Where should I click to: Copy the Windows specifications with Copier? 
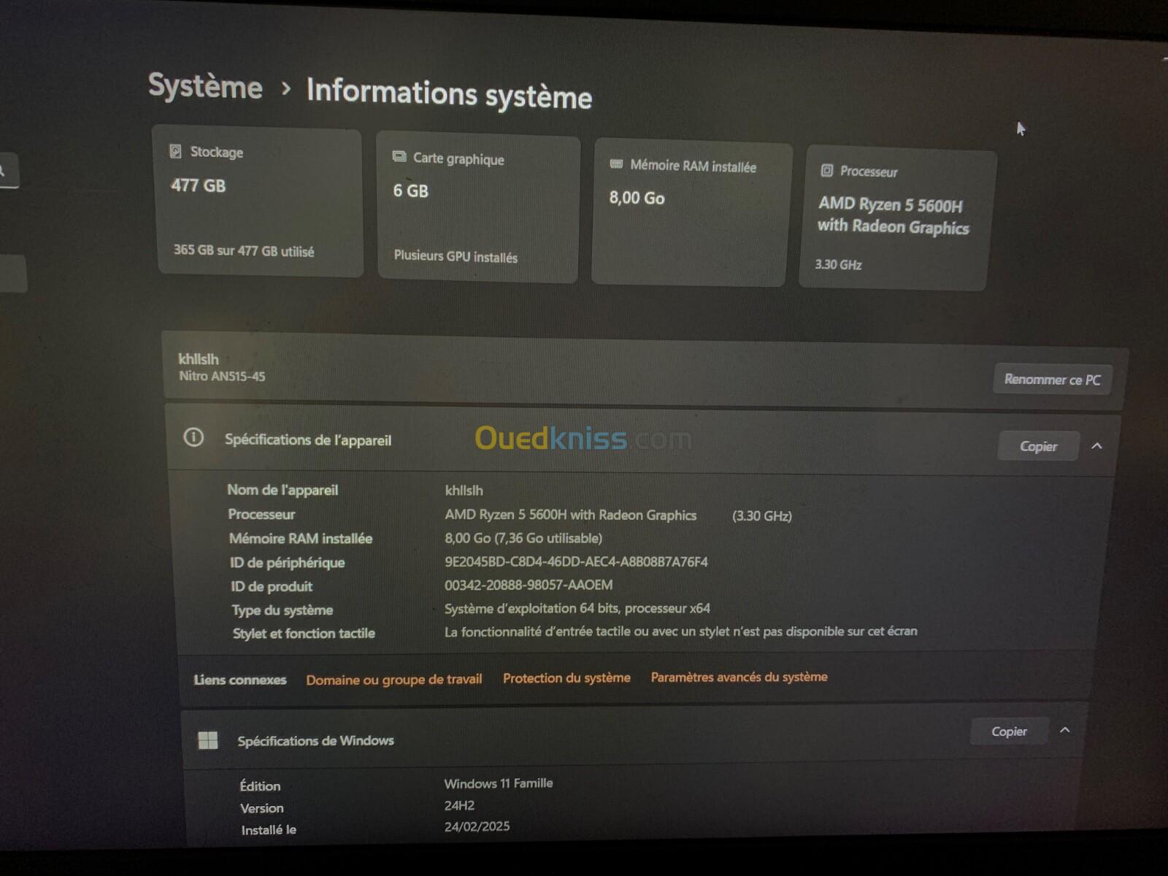click(1009, 731)
